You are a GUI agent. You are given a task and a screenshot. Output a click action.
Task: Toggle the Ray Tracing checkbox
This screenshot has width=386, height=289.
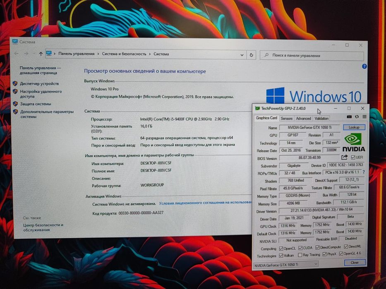[x=300, y=255]
